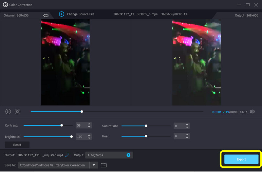Image resolution: width=262 pixels, height=172 pixels.
Task: Click the current time 00:00:12.19
Action: click(x=220, y=112)
